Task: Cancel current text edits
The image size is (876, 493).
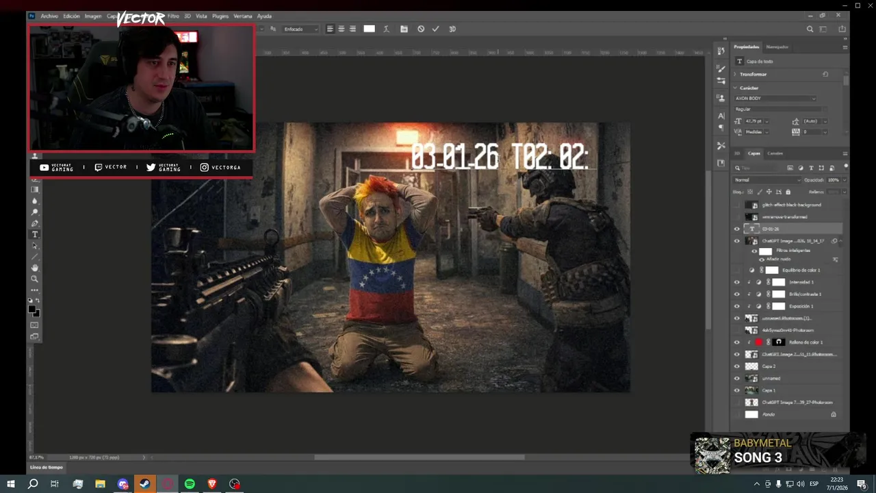Action: [x=421, y=29]
